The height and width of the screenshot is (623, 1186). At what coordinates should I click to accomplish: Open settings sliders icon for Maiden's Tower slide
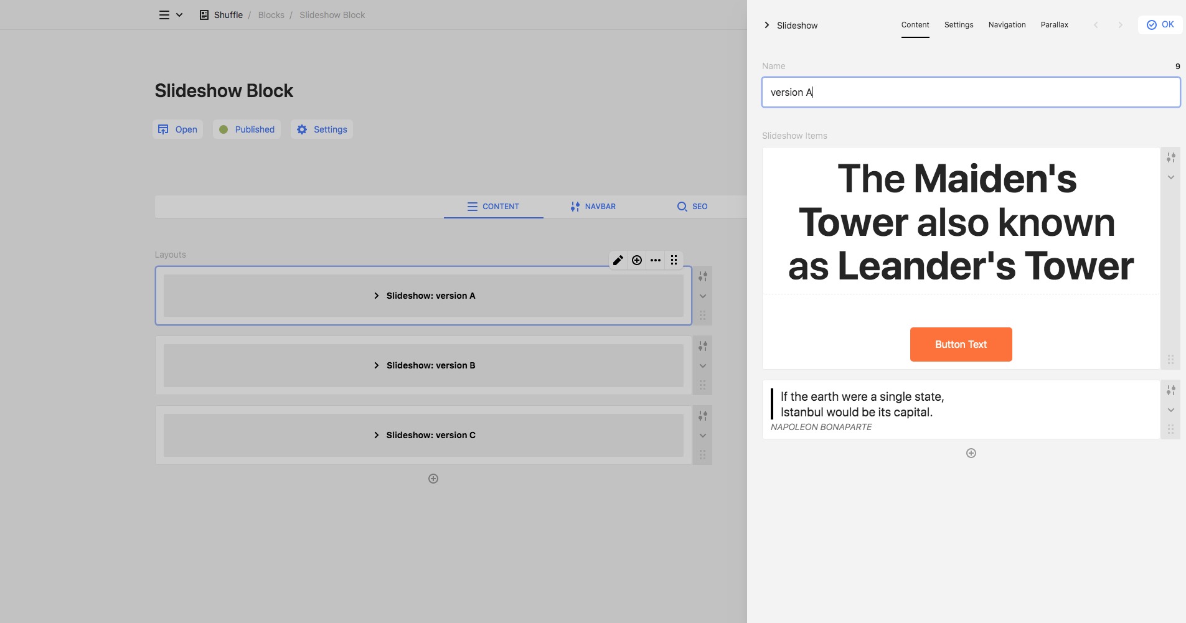[1170, 158]
